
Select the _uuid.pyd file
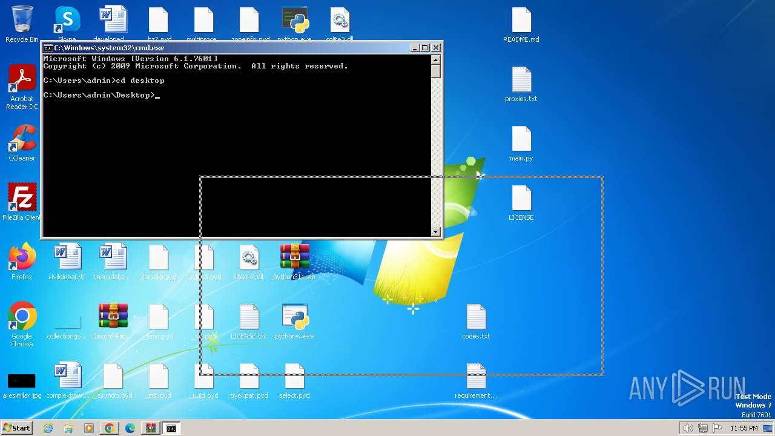click(203, 380)
